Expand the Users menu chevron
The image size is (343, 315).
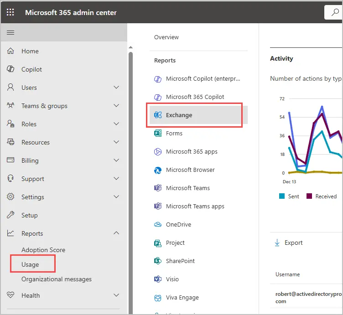pyautogui.click(x=116, y=87)
